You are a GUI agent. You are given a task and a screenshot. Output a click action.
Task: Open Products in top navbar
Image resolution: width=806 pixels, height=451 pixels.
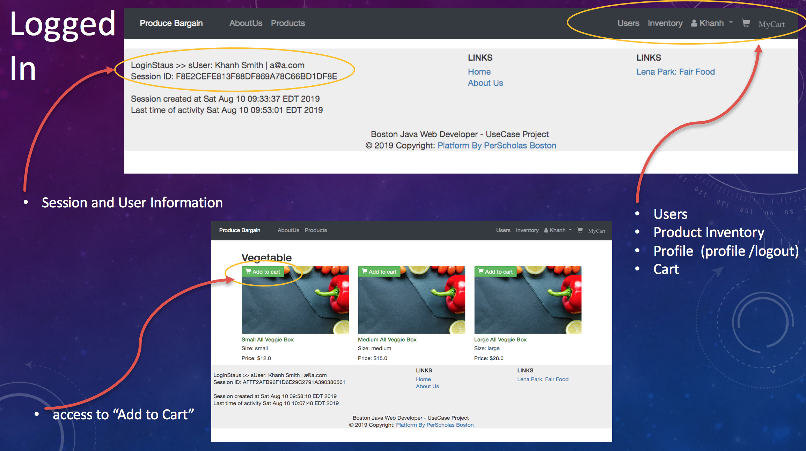[x=288, y=23]
